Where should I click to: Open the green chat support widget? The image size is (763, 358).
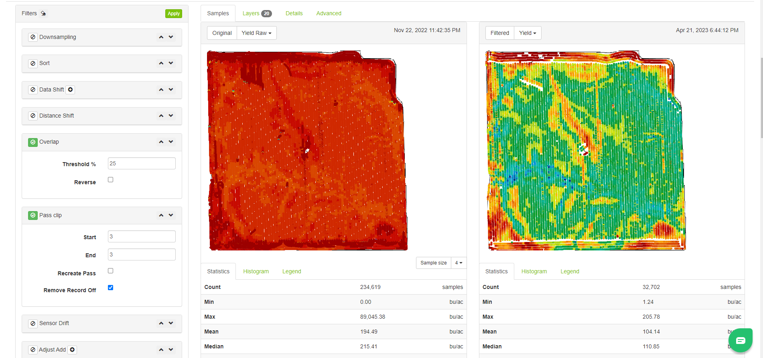[x=741, y=340]
